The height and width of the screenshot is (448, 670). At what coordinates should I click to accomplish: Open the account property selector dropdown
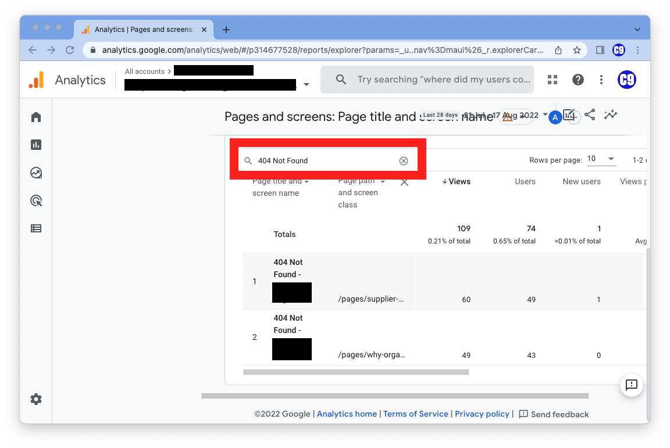pos(307,85)
